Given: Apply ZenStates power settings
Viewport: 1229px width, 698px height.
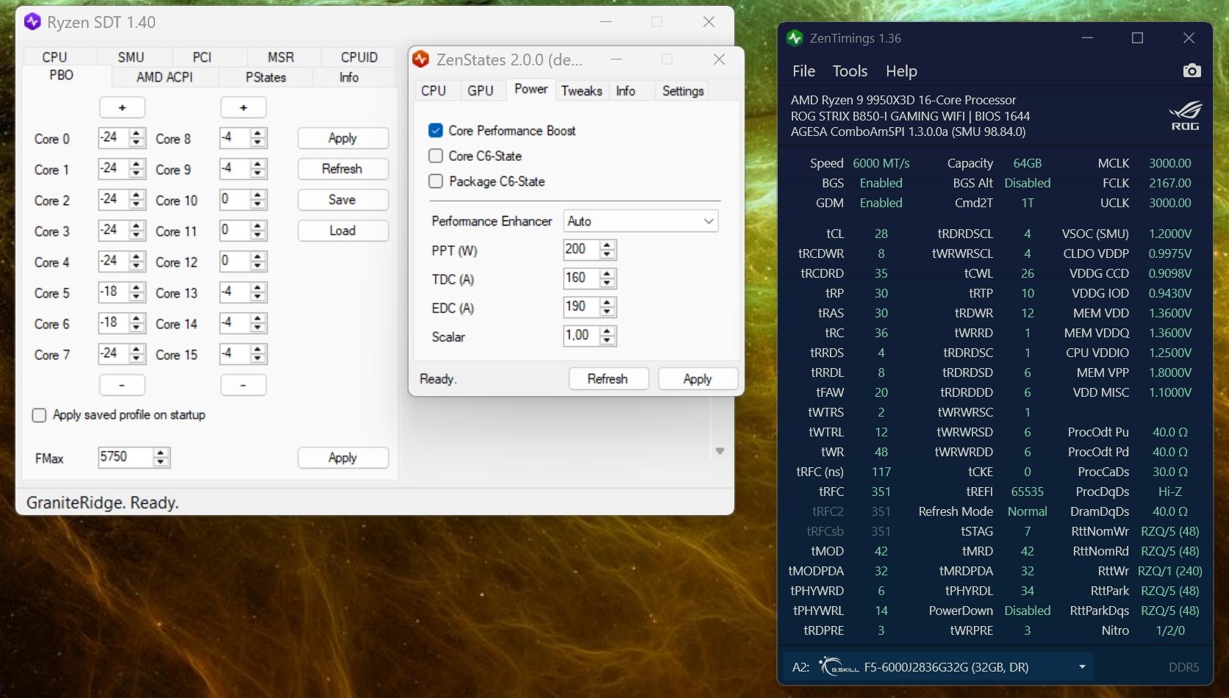Looking at the screenshot, I should [698, 378].
